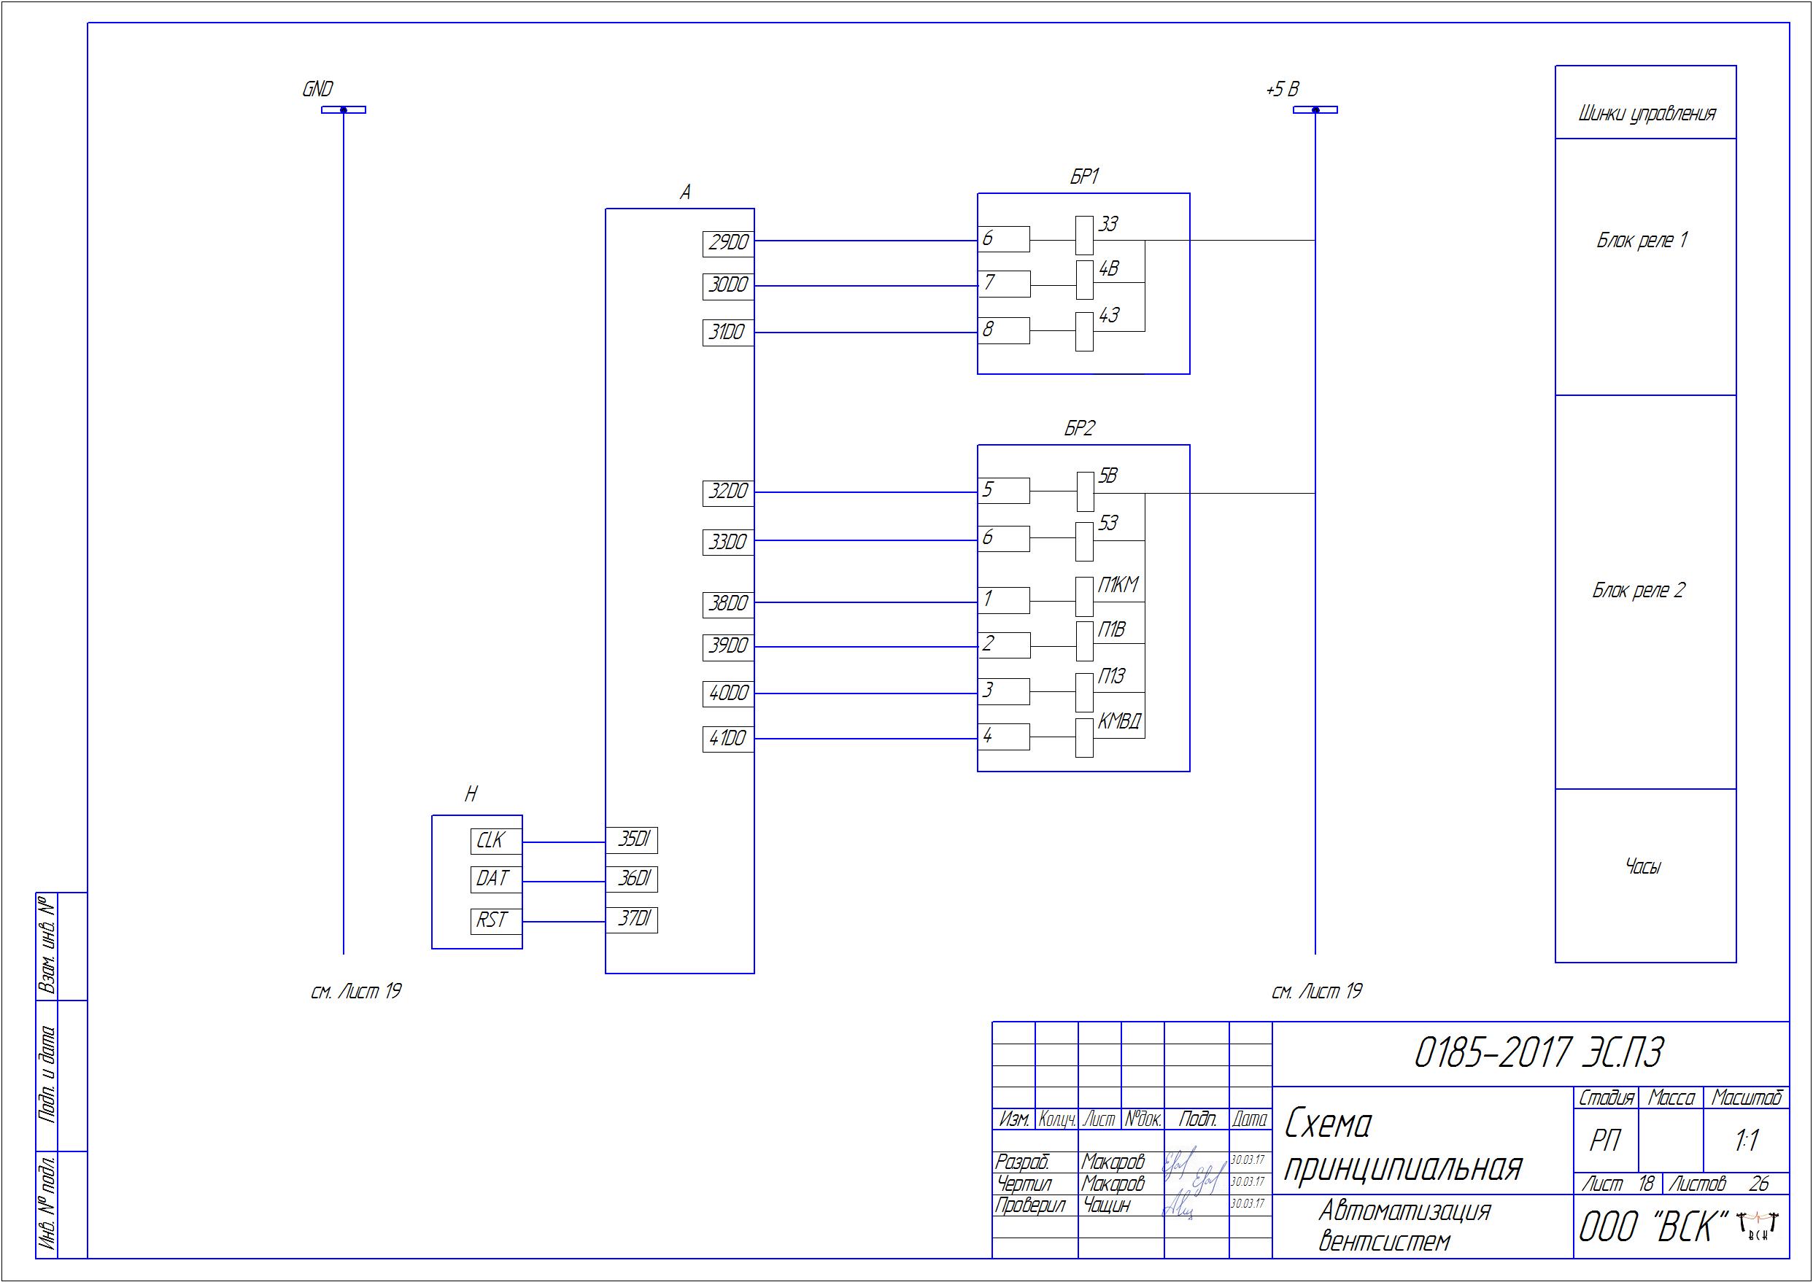1813x1282 pixels.
Task: Click the 'Стадия' column header
Action: click(1606, 1098)
